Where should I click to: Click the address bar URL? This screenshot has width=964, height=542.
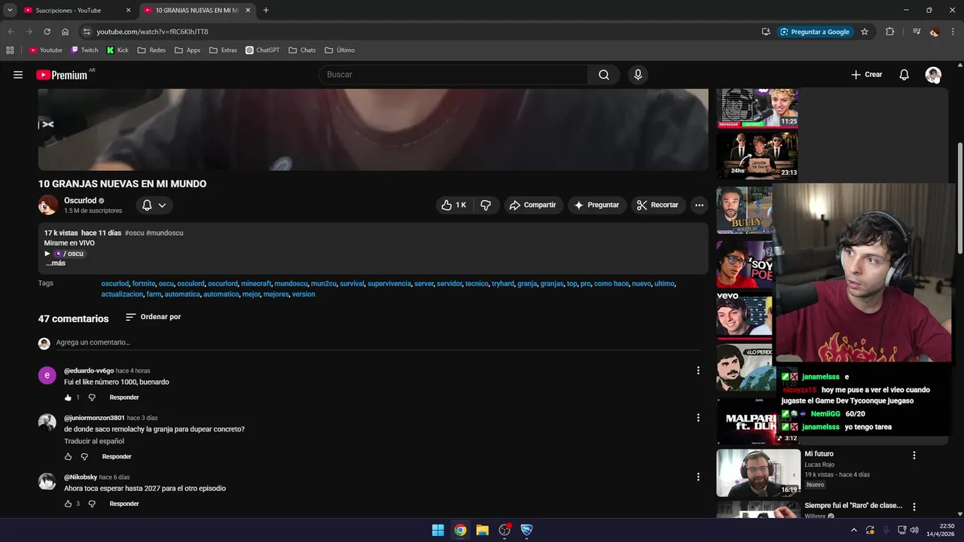pyautogui.click(x=152, y=32)
